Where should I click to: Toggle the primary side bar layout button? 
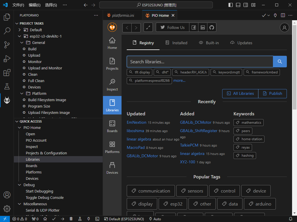tap(231, 5)
